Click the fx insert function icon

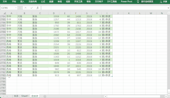coord(38,8)
